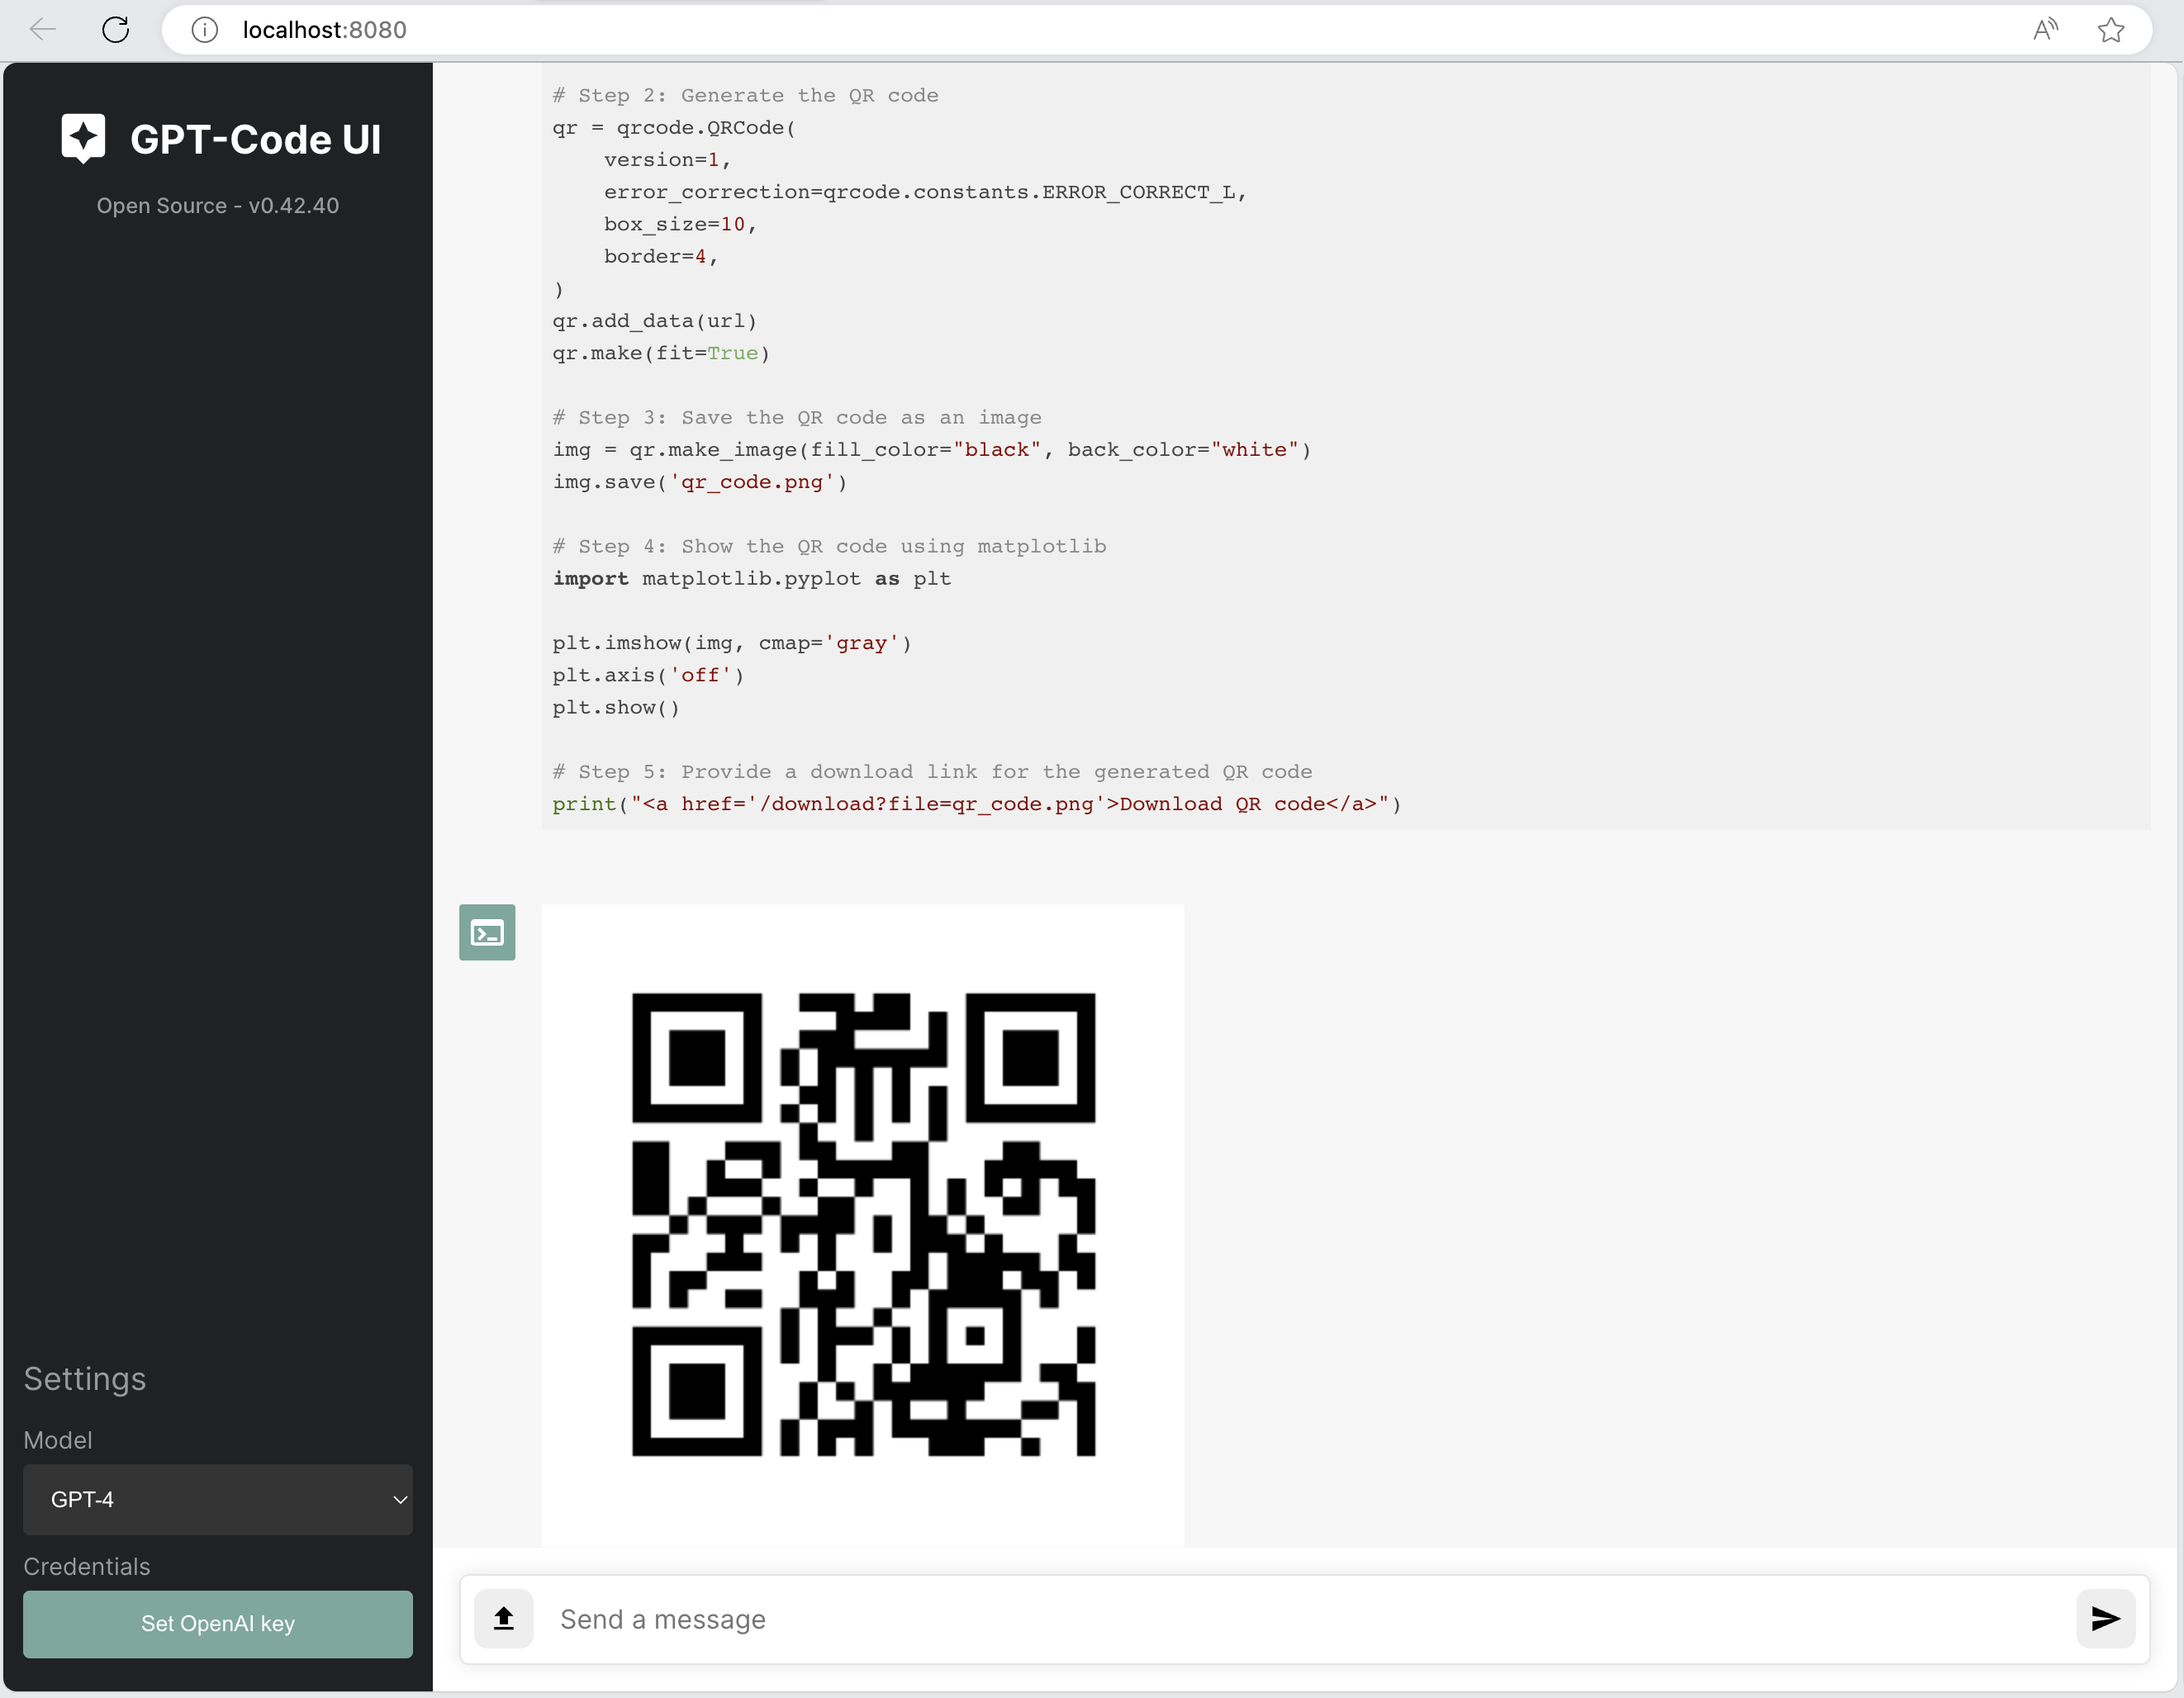Add page to favorites with the star icon
The width and height of the screenshot is (2184, 1698).
[2111, 29]
